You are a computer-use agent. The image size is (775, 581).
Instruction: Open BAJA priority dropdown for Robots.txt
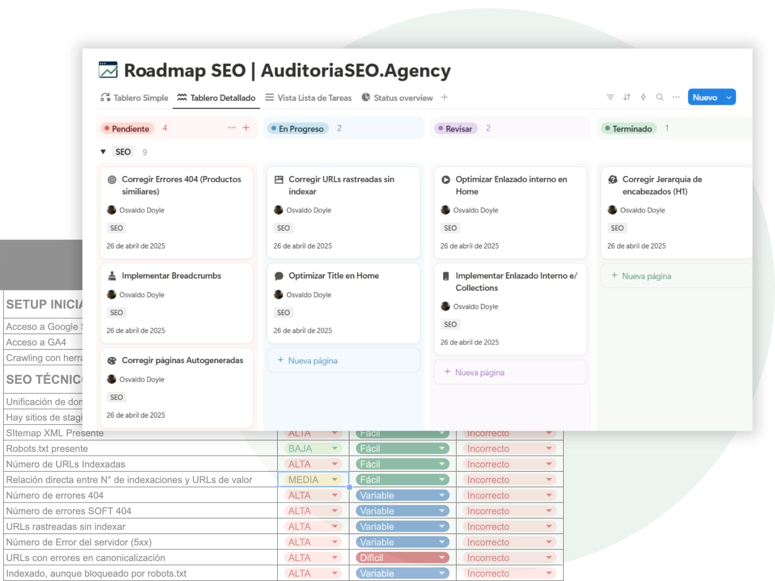[x=334, y=449]
